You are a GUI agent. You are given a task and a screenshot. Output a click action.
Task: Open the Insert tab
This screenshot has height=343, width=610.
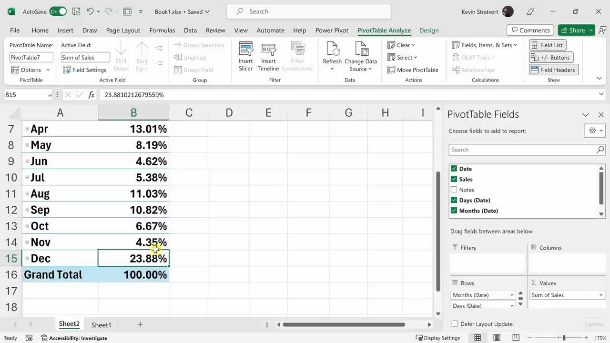point(65,30)
